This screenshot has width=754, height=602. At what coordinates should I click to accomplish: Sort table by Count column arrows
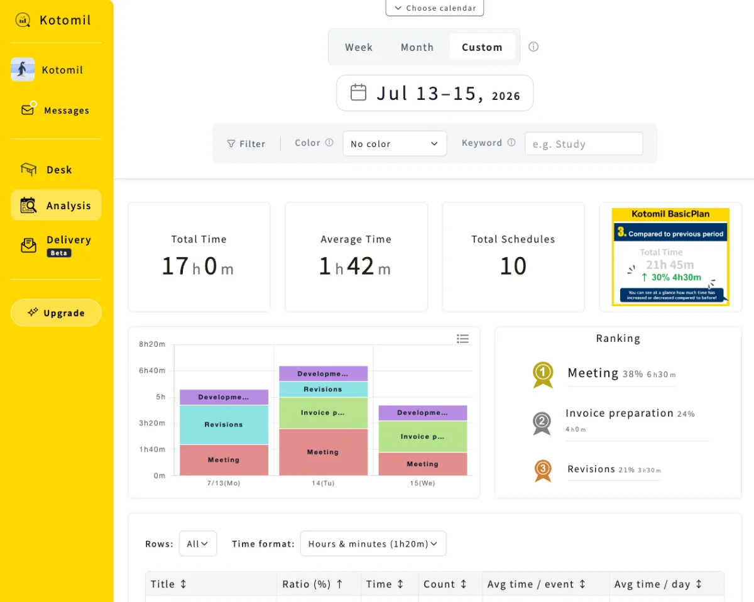click(x=464, y=584)
